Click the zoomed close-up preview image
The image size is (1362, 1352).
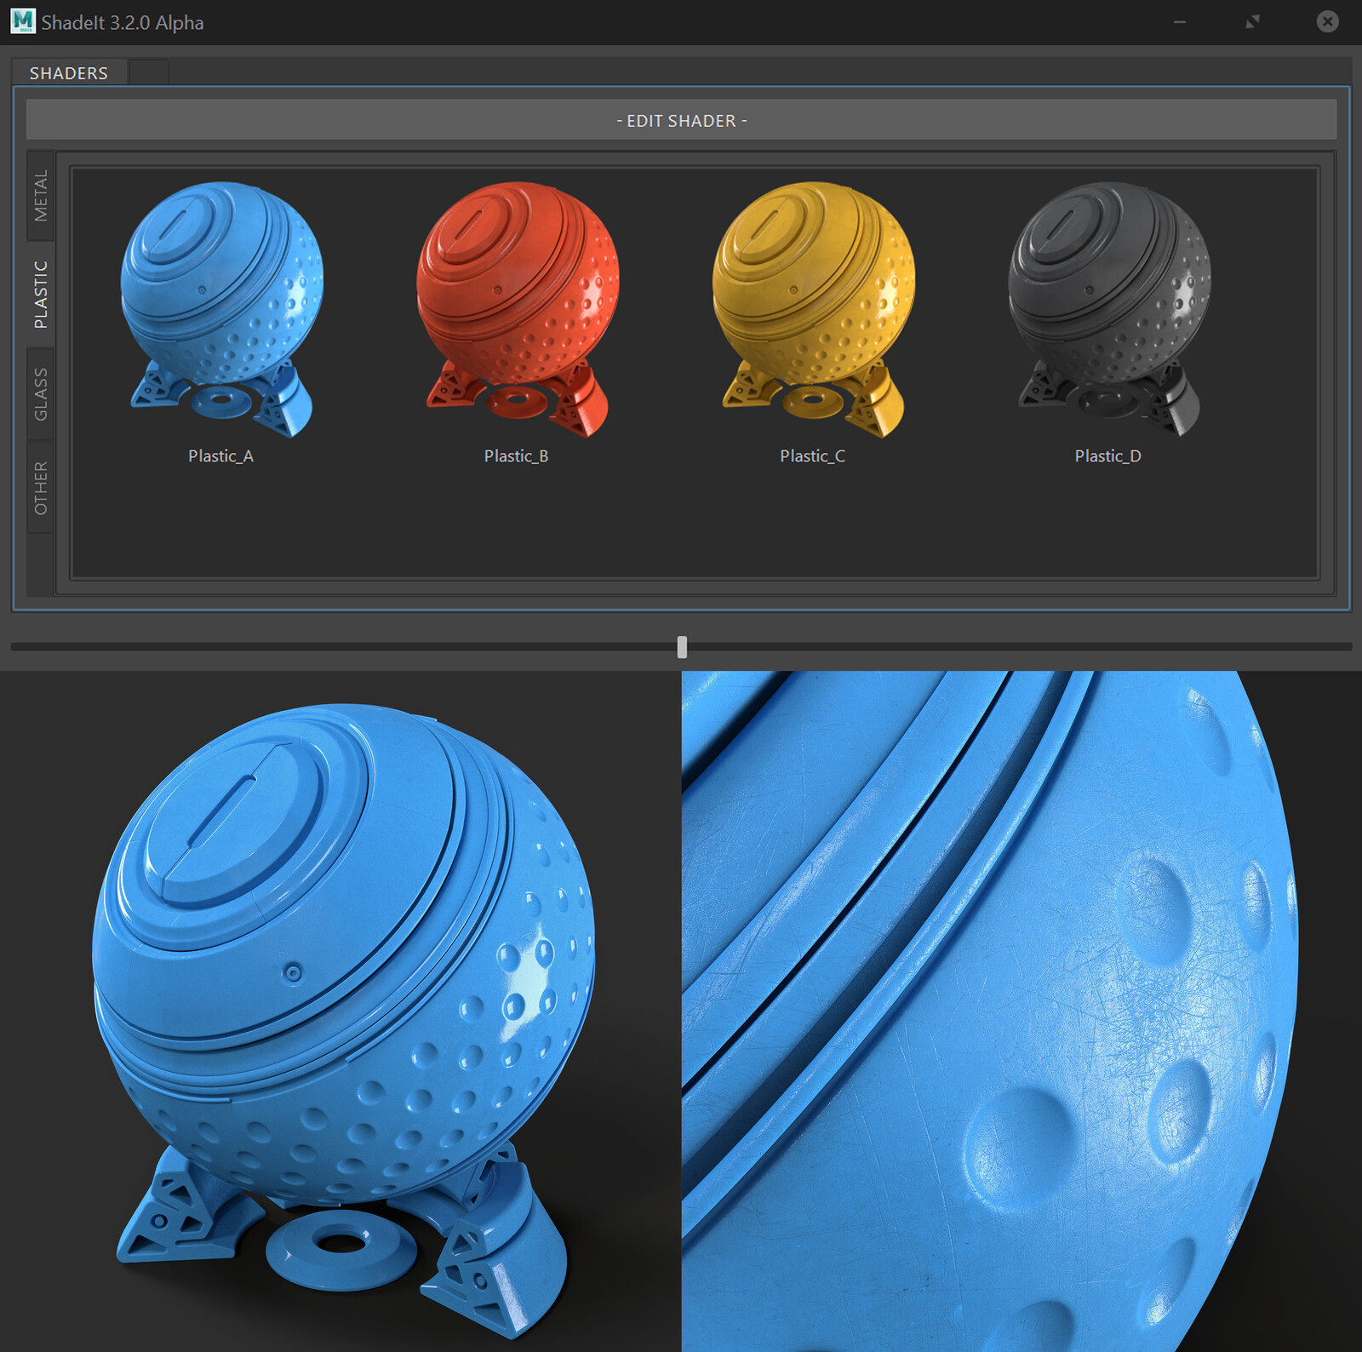pyautogui.click(x=1021, y=1005)
